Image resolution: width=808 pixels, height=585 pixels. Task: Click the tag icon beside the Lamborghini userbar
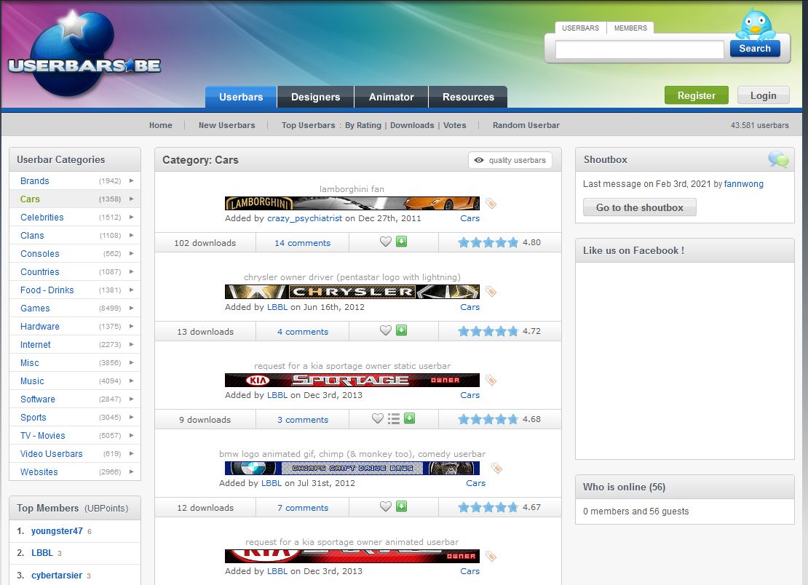(491, 204)
